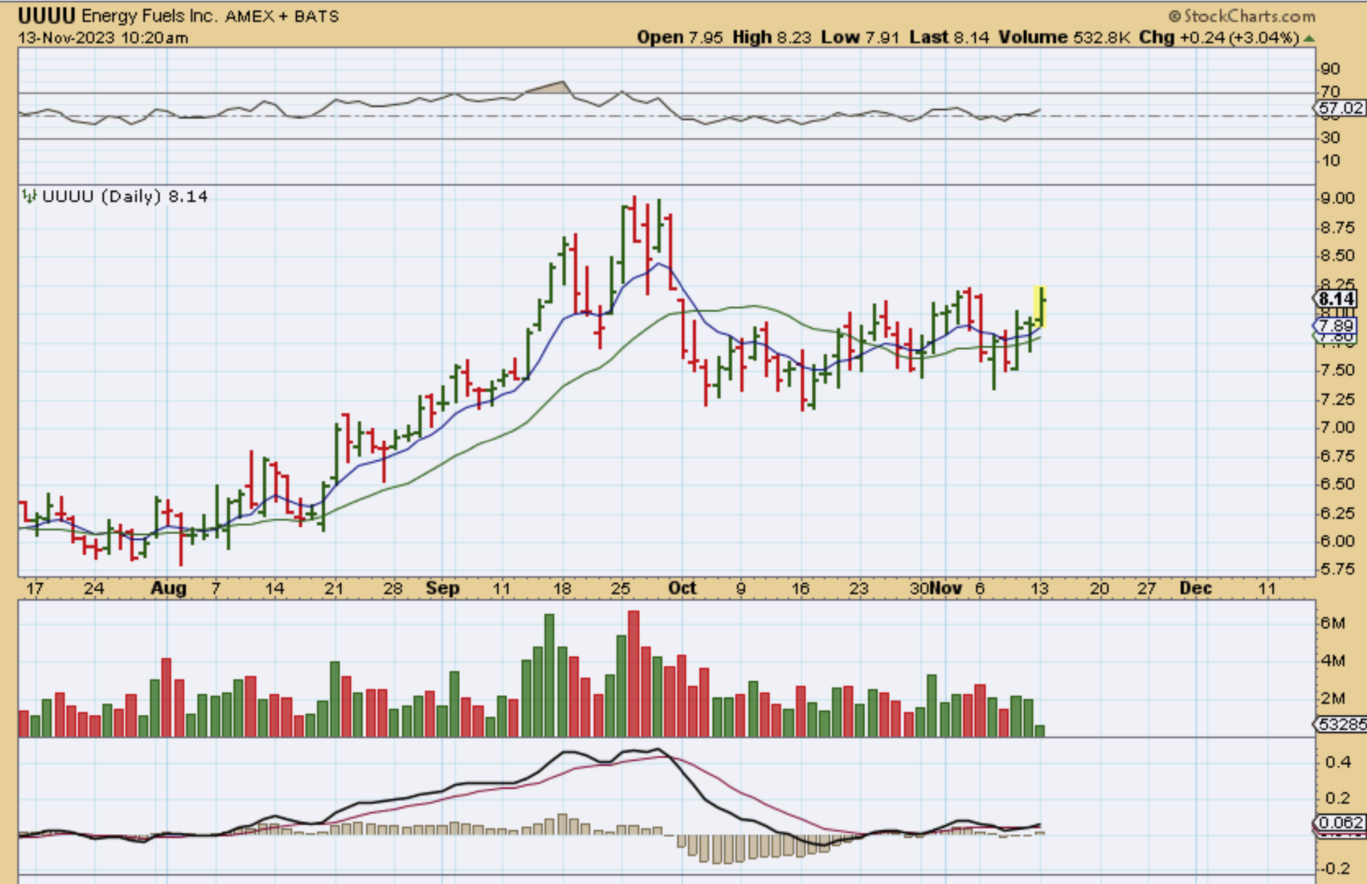Screen dimensions: 1367x884
Task: Click the 57.02 RSI value tag
Action: tap(1340, 108)
